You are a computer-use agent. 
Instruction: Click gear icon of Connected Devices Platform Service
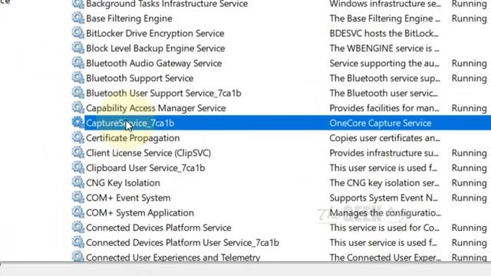pos(78,228)
